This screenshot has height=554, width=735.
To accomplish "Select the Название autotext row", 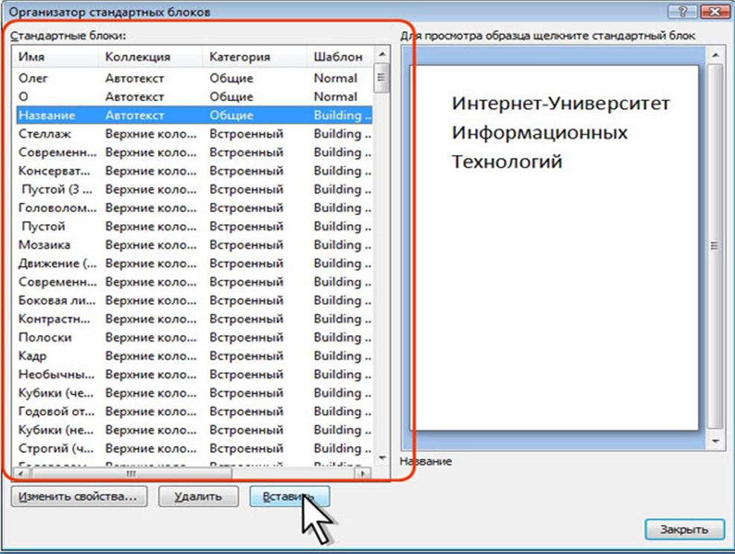I will tap(194, 115).
